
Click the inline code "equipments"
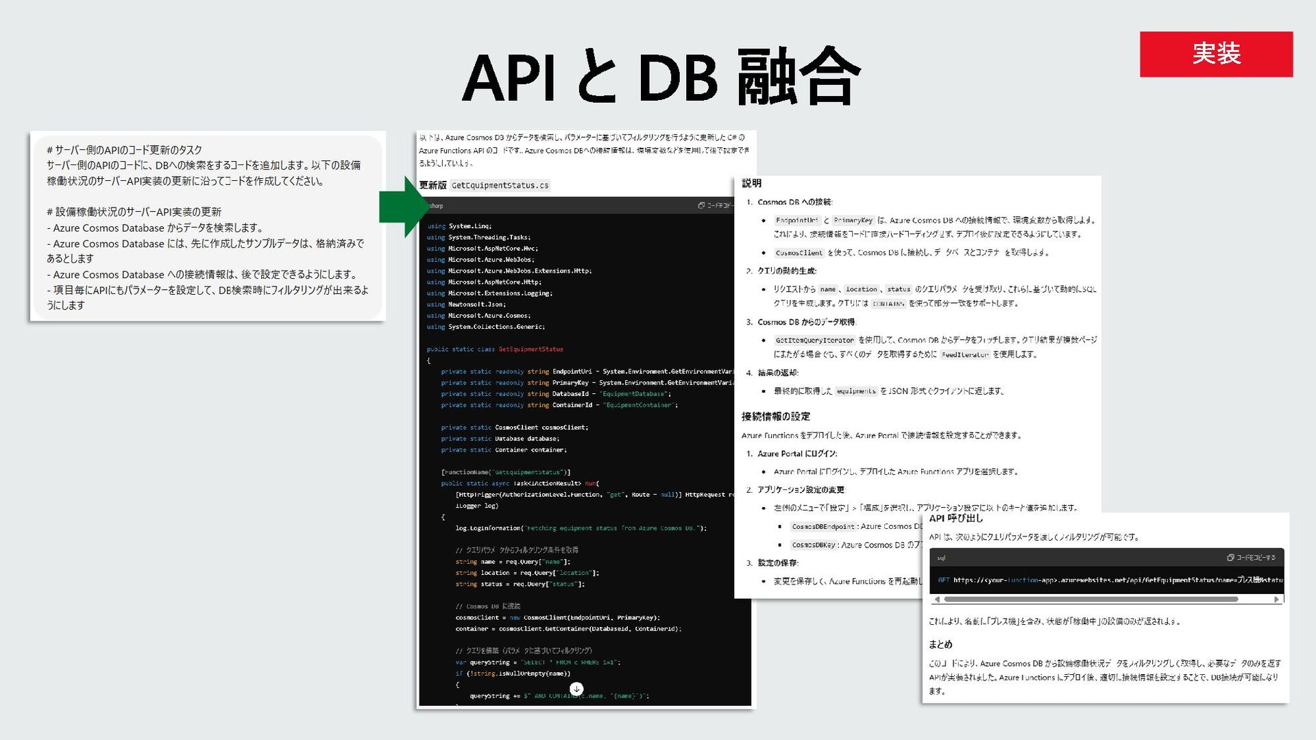click(x=856, y=391)
